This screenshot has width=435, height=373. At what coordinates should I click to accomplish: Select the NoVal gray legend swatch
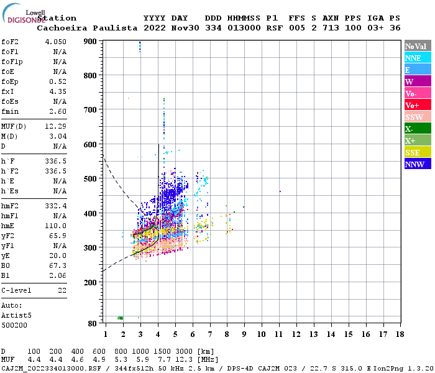tap(418, 46)
